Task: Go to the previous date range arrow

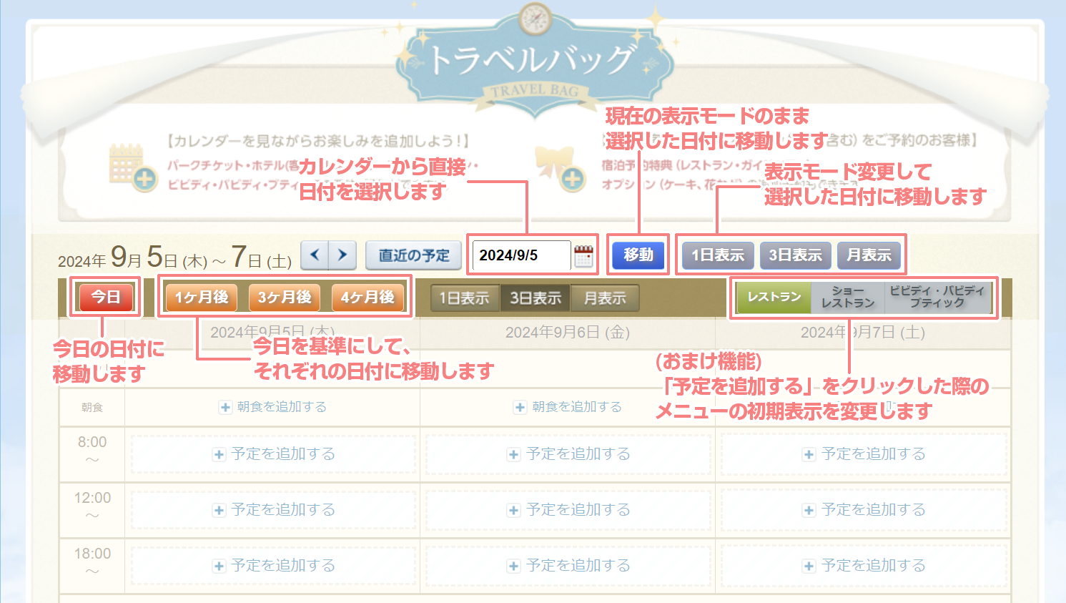Action: click(315, 255)
